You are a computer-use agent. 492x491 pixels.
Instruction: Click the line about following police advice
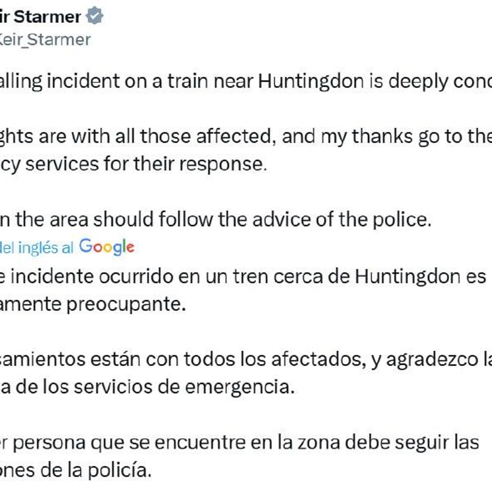tap(215, 219)
